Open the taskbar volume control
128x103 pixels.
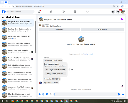coord(112,101)
